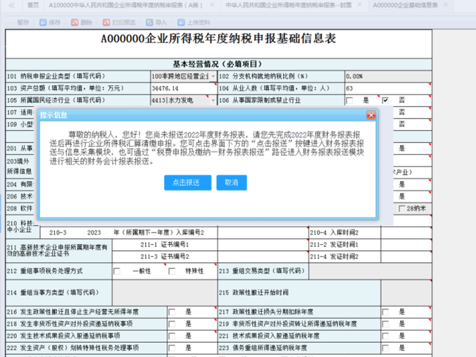Viewport: 476px width, 357px height.
Task: Click the 提示信息 dialog title
Action: (53, 115)
